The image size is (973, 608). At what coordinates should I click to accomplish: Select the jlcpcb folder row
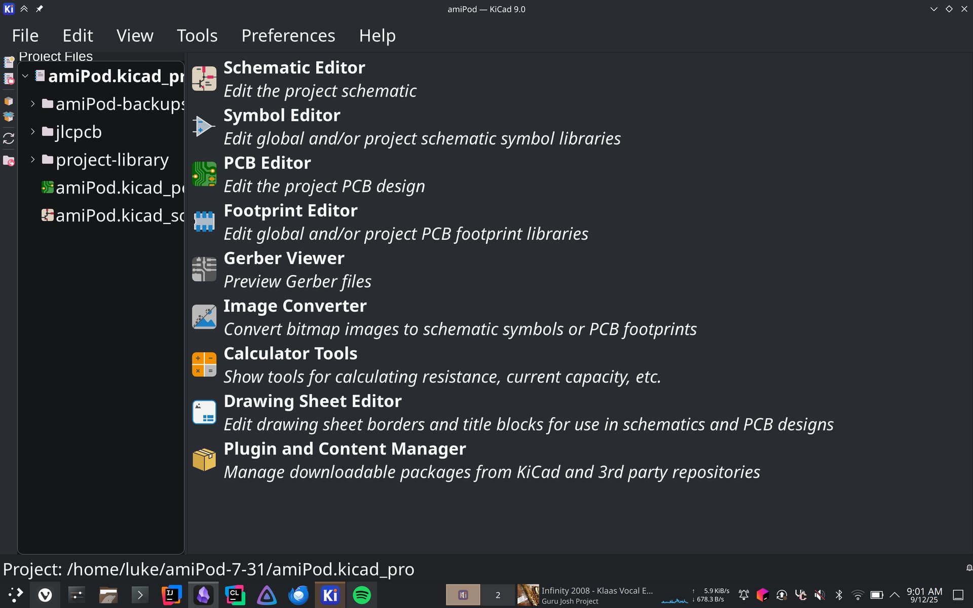pos(101,132)
